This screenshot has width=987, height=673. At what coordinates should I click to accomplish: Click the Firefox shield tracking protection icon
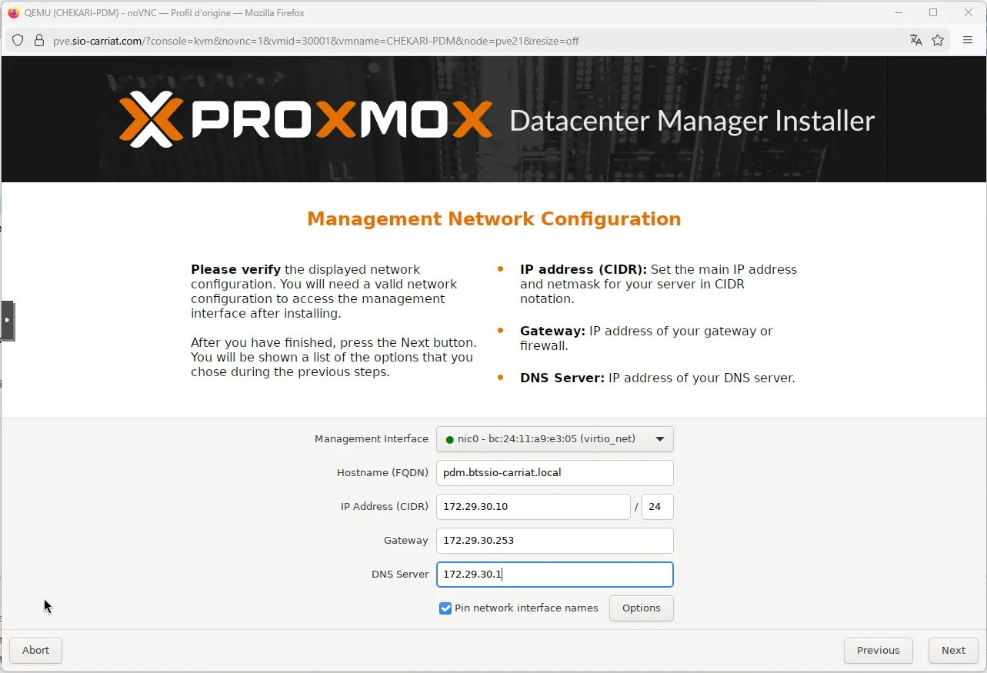[x=18, y=41]
